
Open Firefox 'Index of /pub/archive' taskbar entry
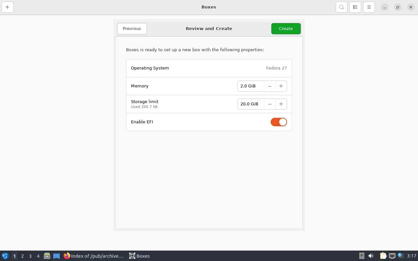click(x=94, y=256)
